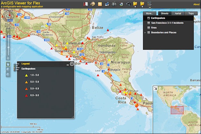Viewport: 201px width, 134px height.
Task: Click the Latitude coordinate readout
Action: click(10, 132)
